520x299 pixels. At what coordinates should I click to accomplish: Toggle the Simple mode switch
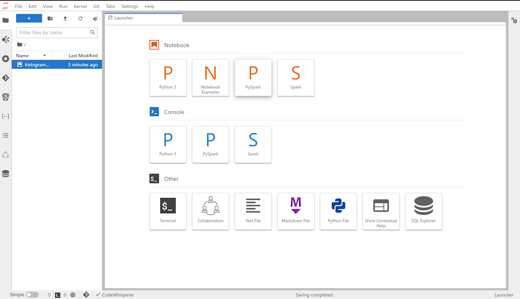coord(32,295)
